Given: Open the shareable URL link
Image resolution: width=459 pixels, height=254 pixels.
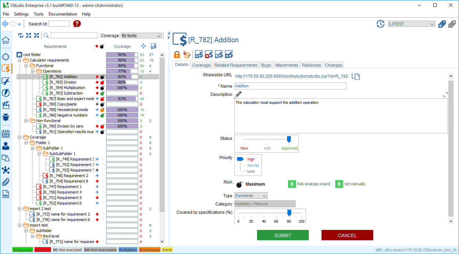Looking at the screenshot, I should (x=292, y=76).
